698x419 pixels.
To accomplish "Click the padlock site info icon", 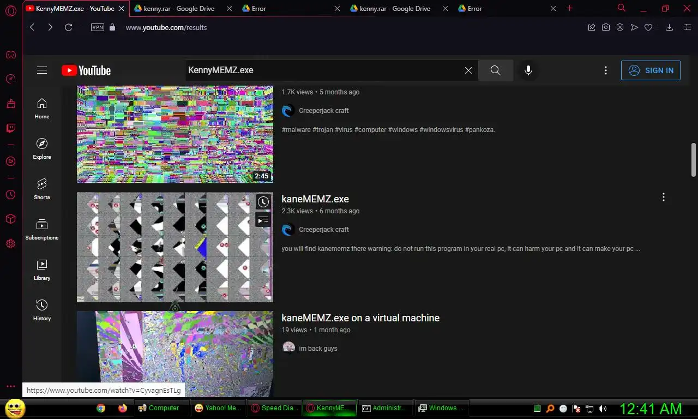I will (113, 27).
